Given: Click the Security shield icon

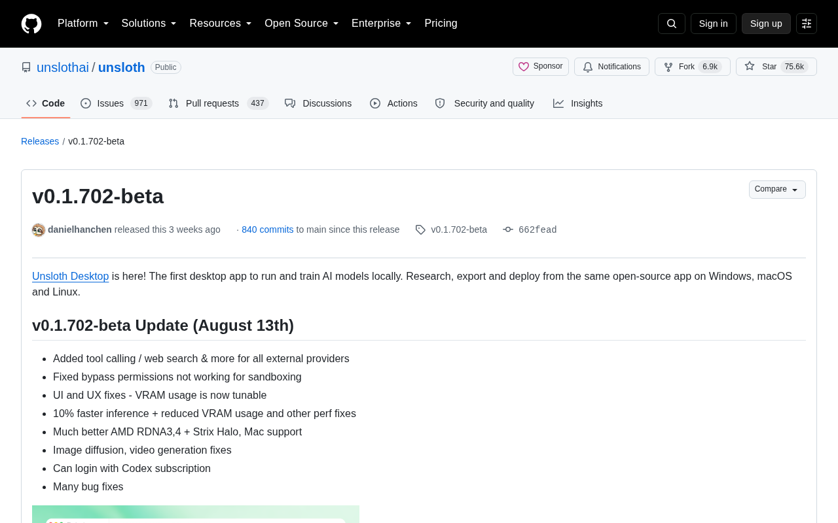Looking at the screenshot, I should pyautogui.click(x=440, y=103).
